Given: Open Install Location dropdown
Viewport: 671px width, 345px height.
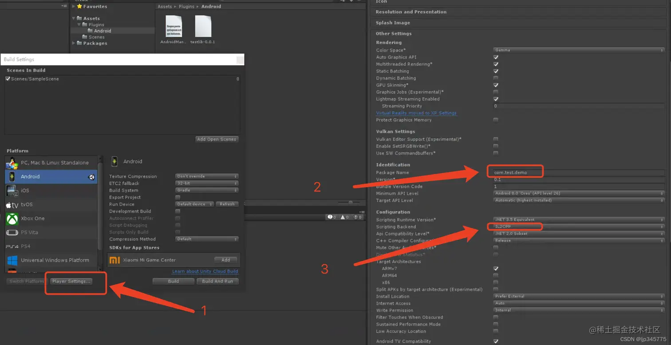Looking at the screenshot, I should pyautogui.click(x=579, y=296).
